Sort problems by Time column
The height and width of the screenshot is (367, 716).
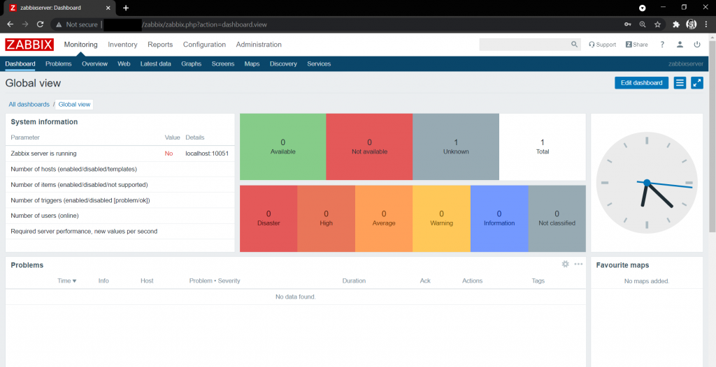66,281
